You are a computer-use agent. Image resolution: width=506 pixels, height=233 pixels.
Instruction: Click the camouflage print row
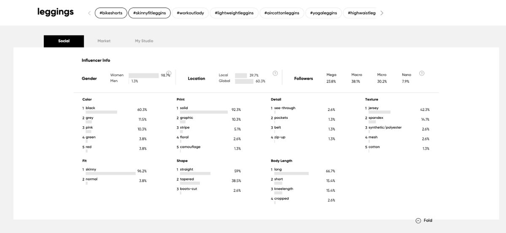pos(209,148)
